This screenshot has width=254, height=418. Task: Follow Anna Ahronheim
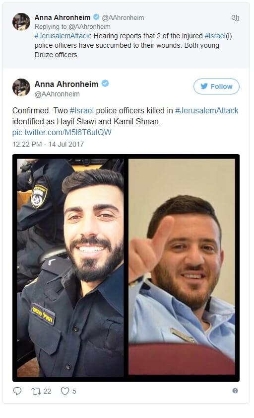coord(216,86)
